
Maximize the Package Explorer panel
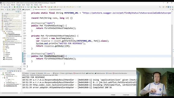20,10
